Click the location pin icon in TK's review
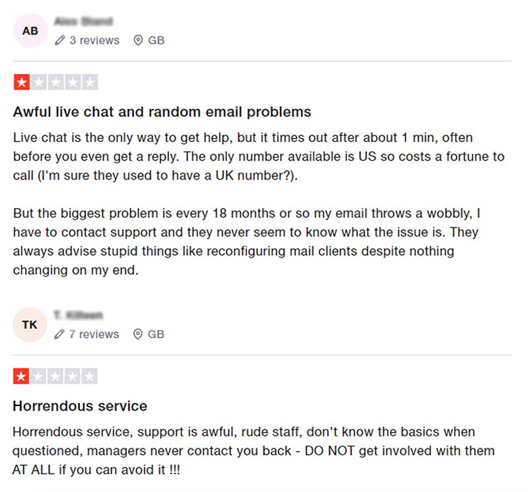Image resolution: width=528 pixels, height=492 pixels. tap(138, 334)
